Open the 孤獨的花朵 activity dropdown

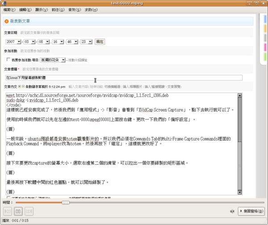click(53, 60)
